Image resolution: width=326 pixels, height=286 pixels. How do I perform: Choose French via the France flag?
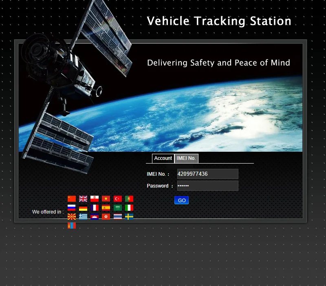(95, 208)
